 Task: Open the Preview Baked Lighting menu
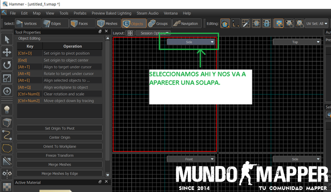(x=112, y=13)
